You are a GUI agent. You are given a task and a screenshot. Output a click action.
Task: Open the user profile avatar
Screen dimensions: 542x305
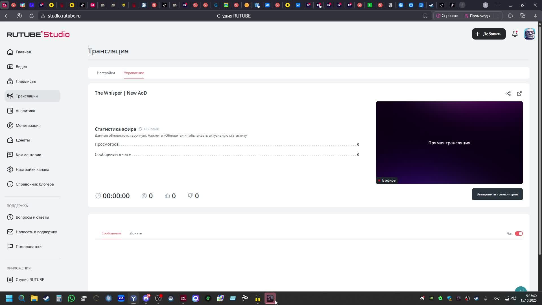pos(529,34)
